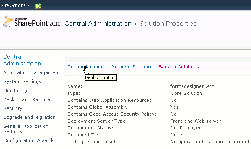Open the Site Actions dropdown menu
Screen dimensions: 251x149
coord(15,5)
